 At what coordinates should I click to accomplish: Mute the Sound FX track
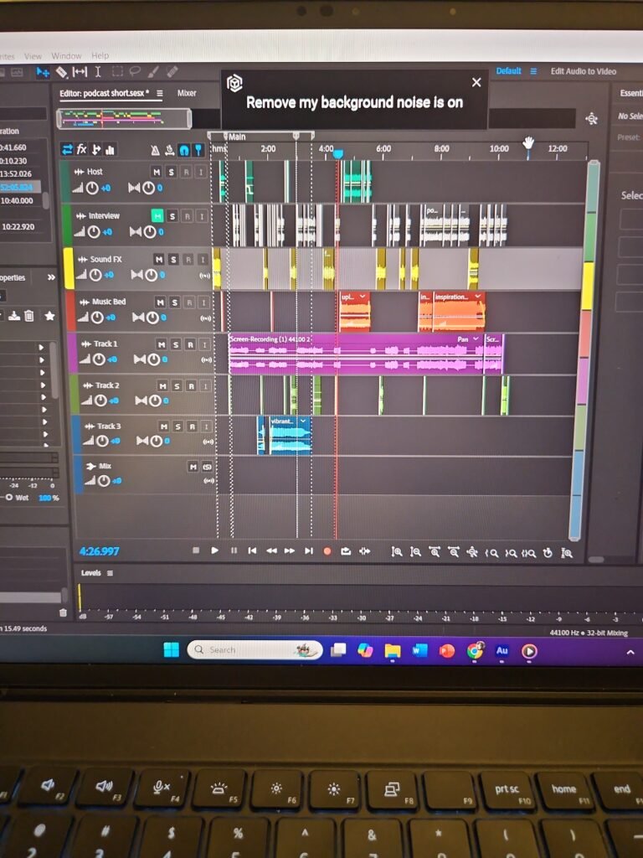[158, 260]
